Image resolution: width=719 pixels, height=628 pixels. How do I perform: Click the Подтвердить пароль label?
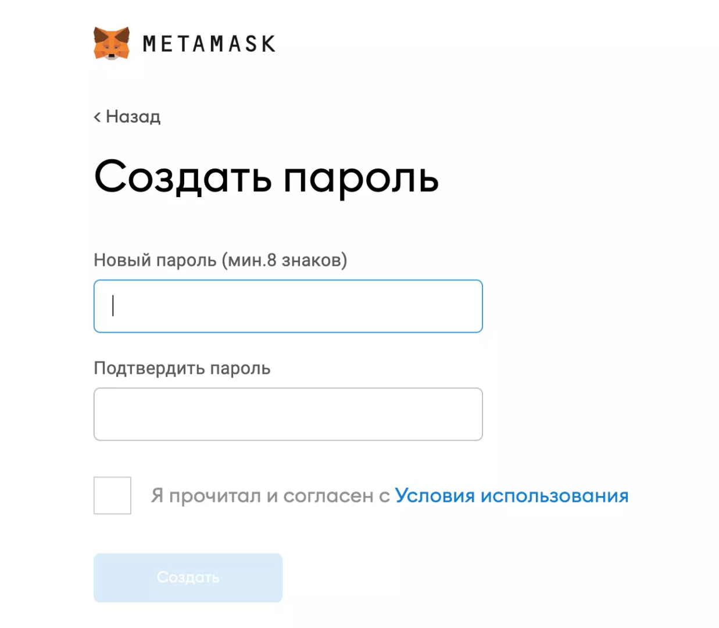tap(182, 368)
